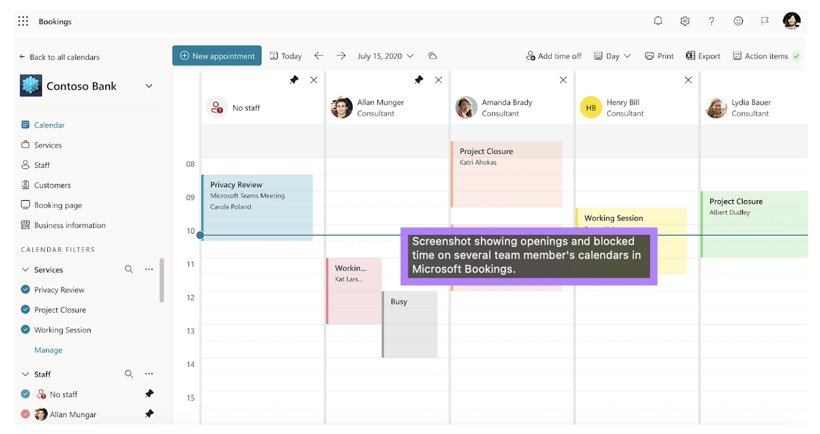
Task: Click the weather icon beside the date
Action: pyautogui.click(x=433, y=56)
